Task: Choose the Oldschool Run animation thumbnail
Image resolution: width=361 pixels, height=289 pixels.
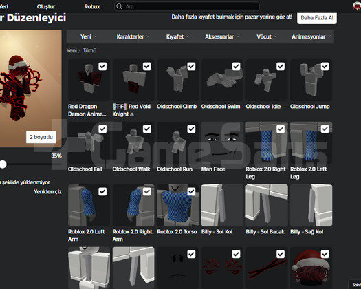Action: click(177, 142)
